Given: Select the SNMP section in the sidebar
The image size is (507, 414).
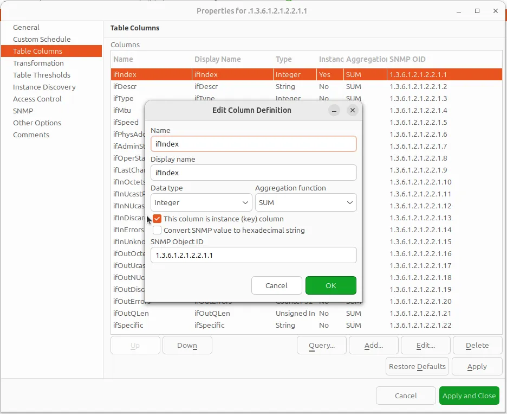Looking at the screenshot, I should pyautogui.click(x=23, y=111).
